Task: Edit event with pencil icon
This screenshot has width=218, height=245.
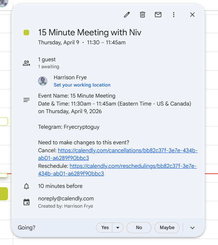Action: click(x=127, y=15)
